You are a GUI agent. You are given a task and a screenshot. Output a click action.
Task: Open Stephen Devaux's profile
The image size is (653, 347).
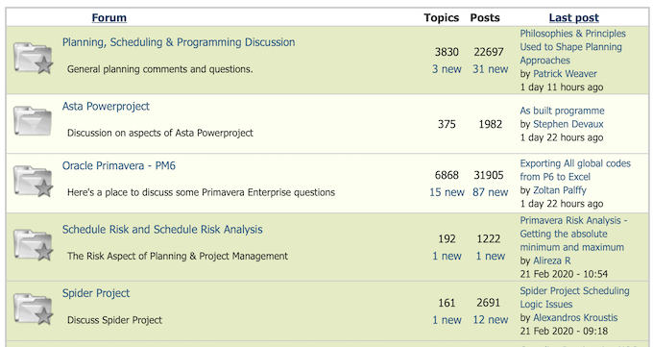point(568,124)
